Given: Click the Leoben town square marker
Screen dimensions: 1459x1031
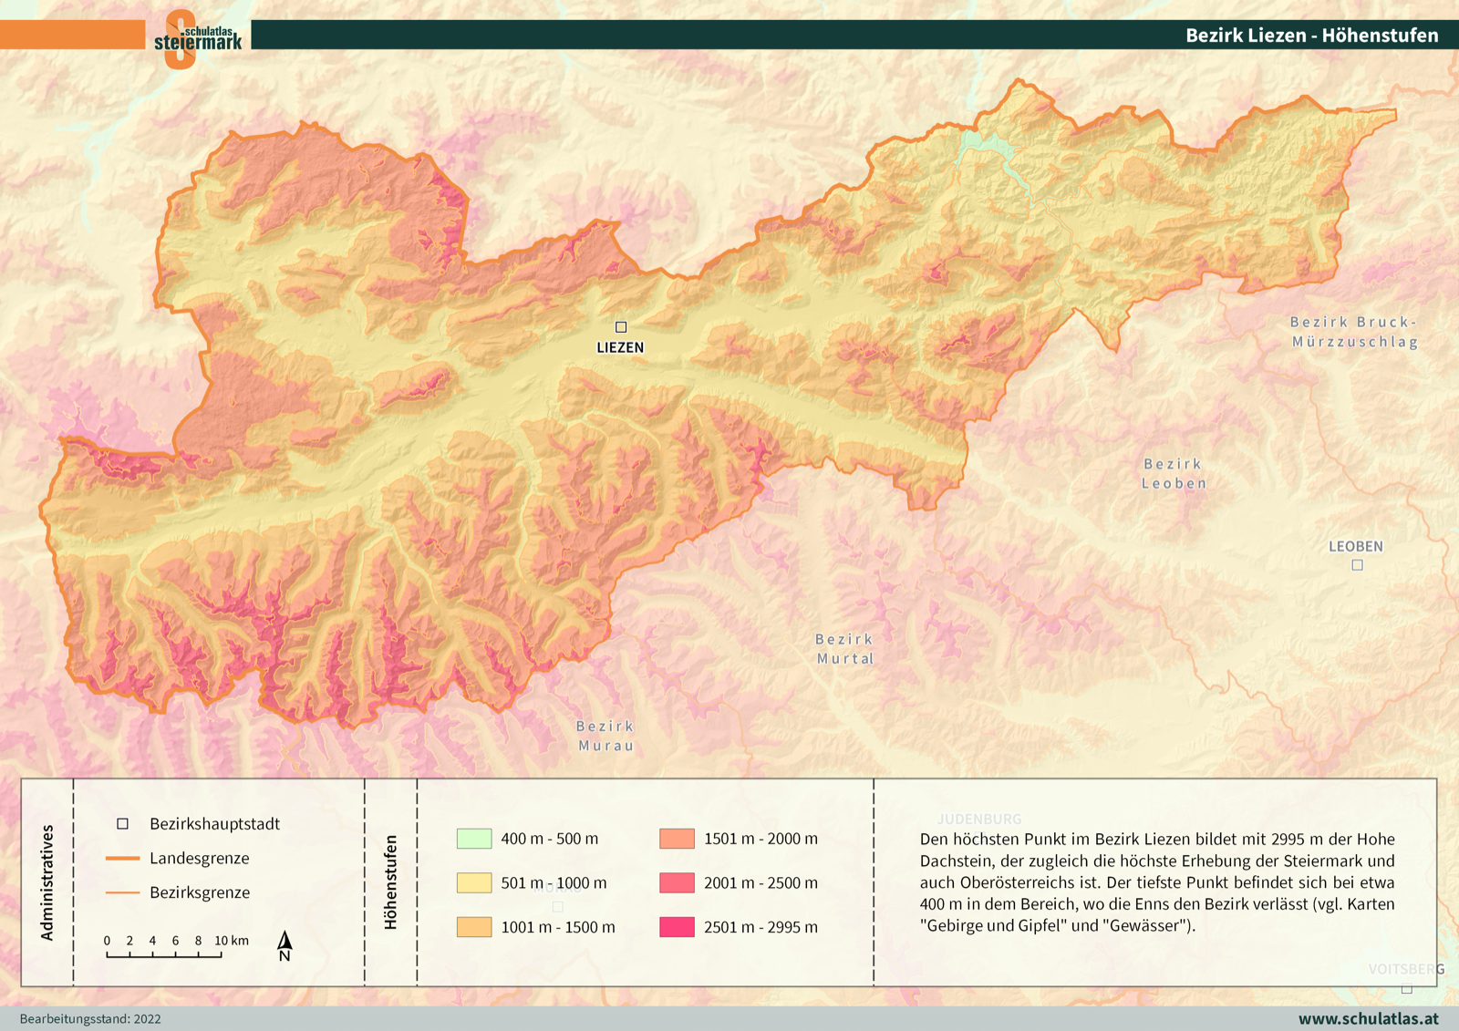Looking at the screenshot, I should [x=1357, y=565].
